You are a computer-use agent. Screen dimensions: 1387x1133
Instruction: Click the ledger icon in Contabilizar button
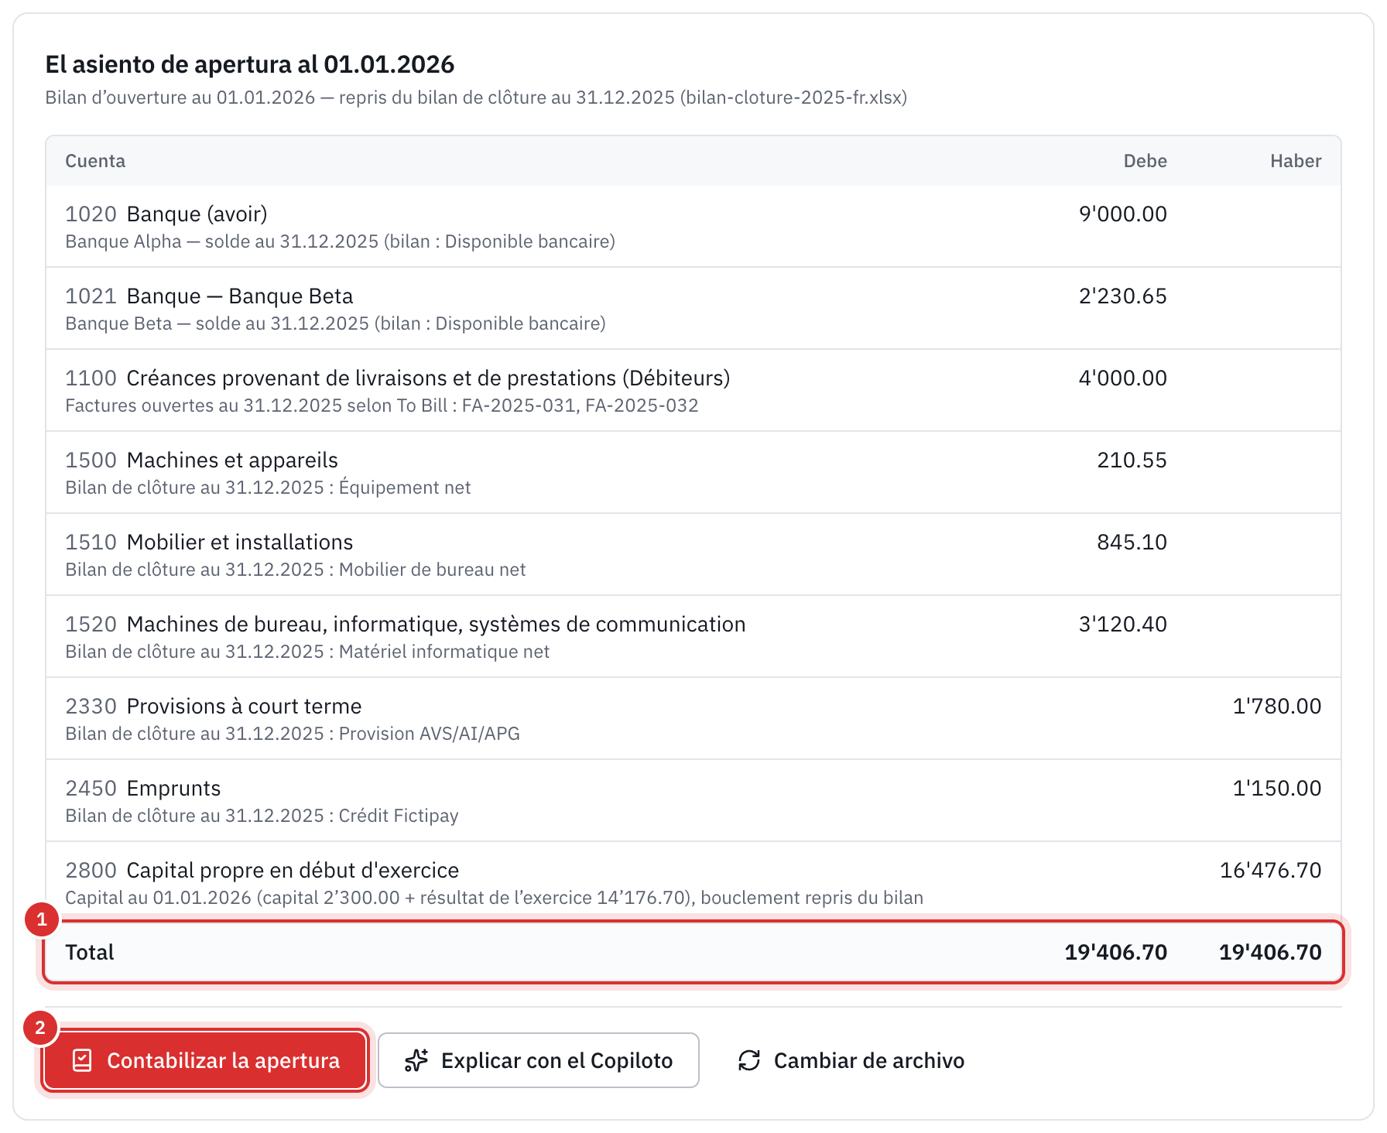tap(82, 1060)
